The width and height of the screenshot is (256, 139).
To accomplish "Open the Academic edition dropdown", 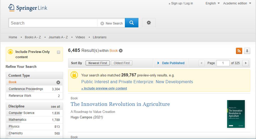I will (x=237, y=3).
